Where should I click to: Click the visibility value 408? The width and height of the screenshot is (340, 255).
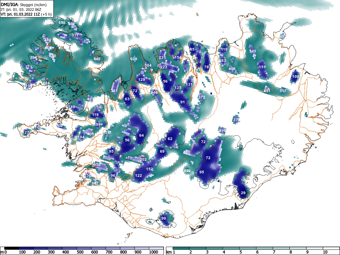[232, 69]
